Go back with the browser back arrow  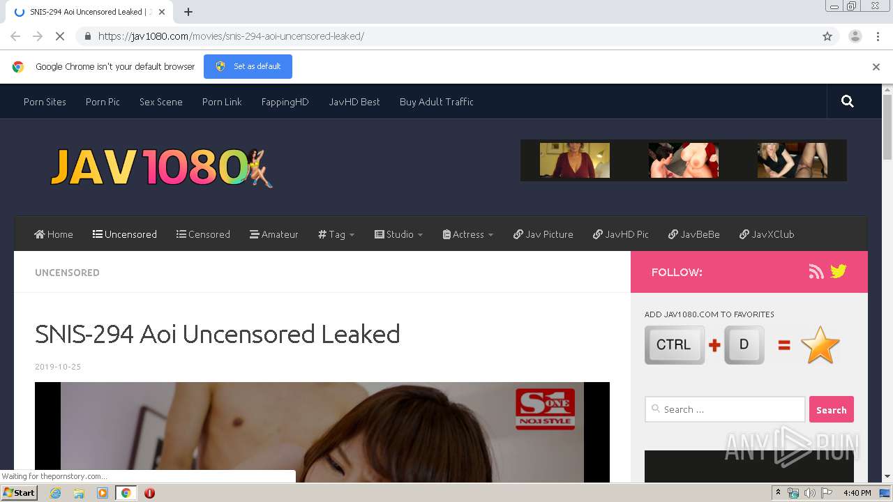(15, 36)
